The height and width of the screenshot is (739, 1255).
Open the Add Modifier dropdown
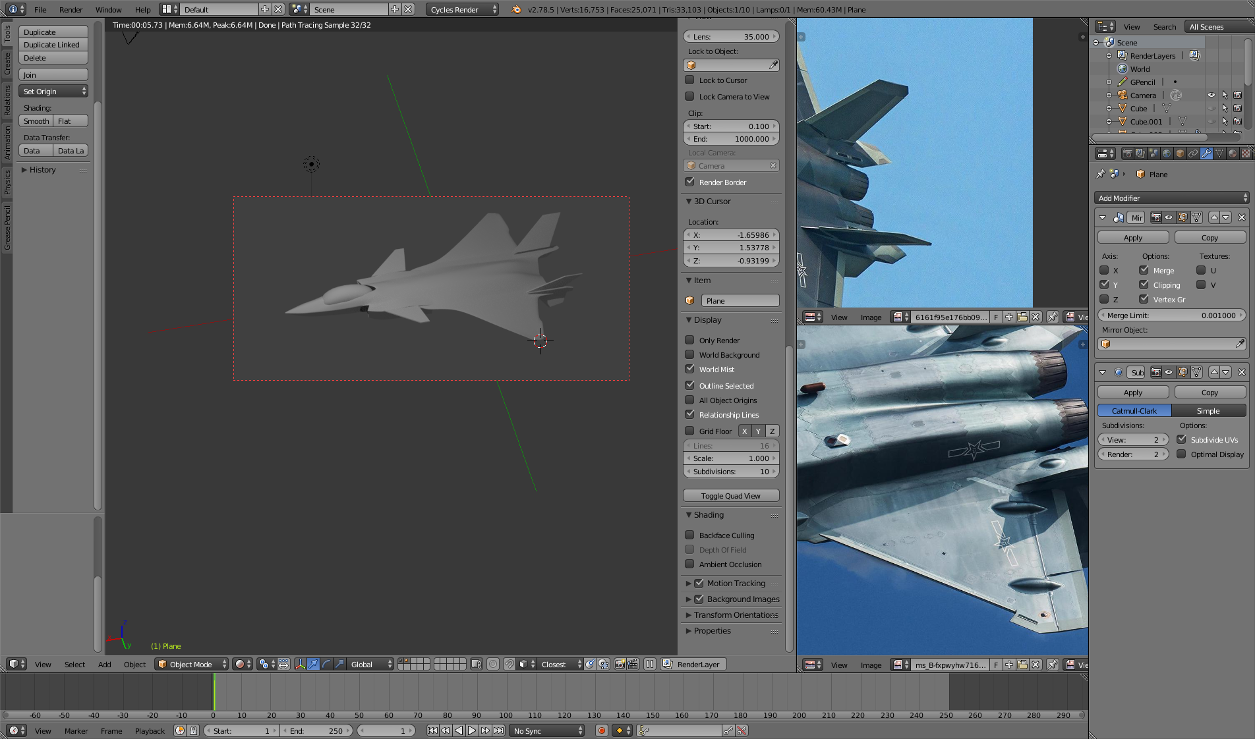[x=1172, y=198]
